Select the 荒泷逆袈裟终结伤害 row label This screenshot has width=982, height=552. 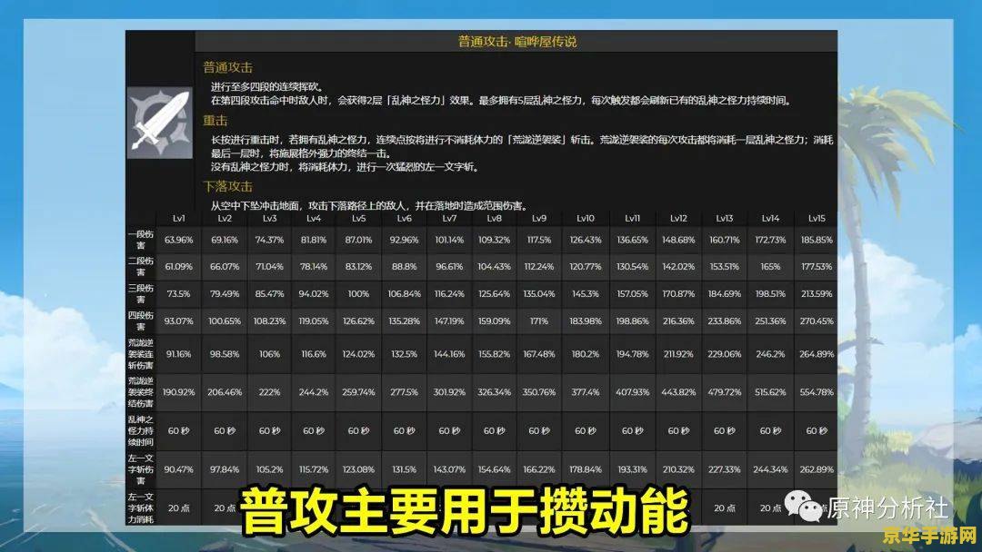[x=140, y=392]
